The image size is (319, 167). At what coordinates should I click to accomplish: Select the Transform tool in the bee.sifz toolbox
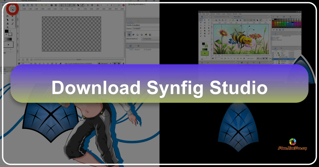point(201,20)
